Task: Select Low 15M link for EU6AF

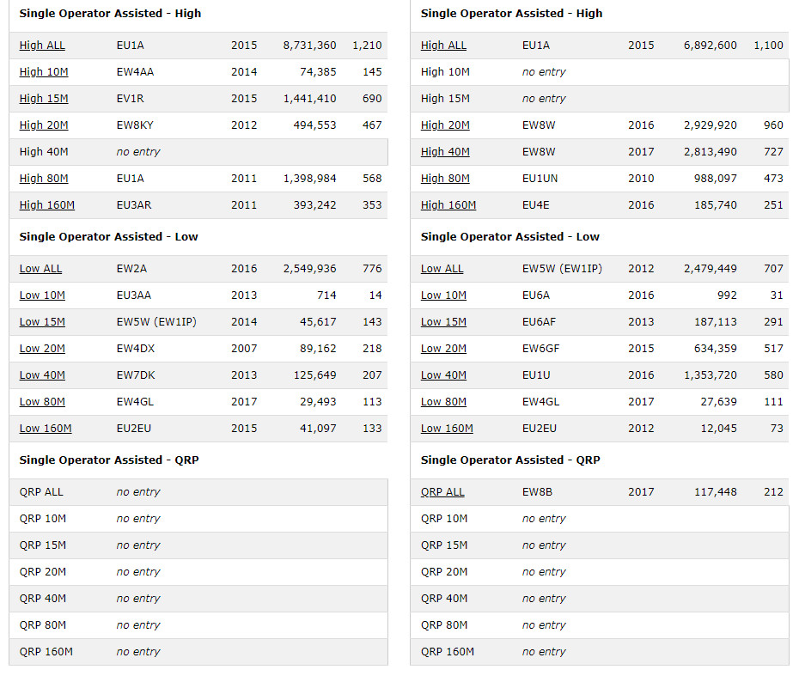Action: (x=443, y=322)
